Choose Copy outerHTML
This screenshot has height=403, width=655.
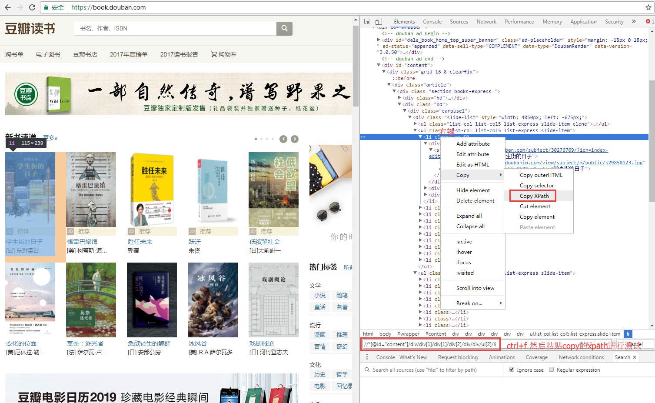pyautogui.click(x=541, y=175)
